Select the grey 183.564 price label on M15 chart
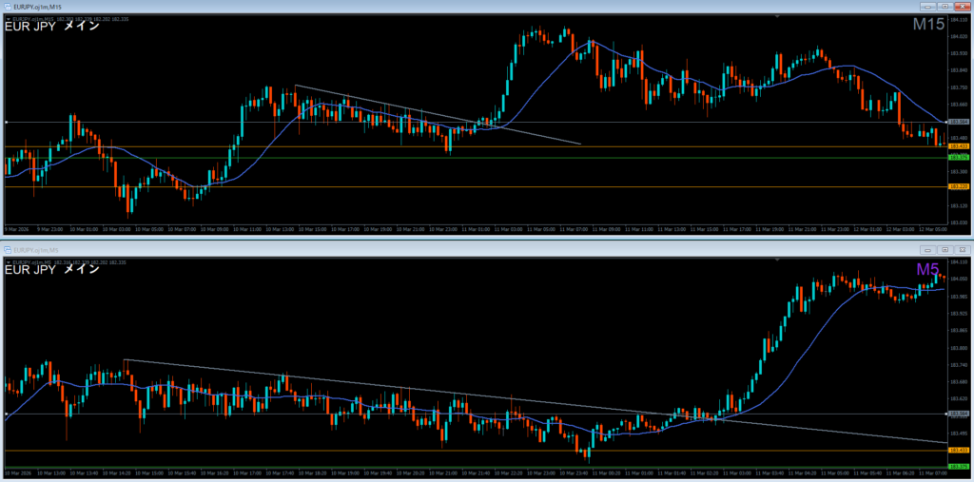 [x=958, y=123]
